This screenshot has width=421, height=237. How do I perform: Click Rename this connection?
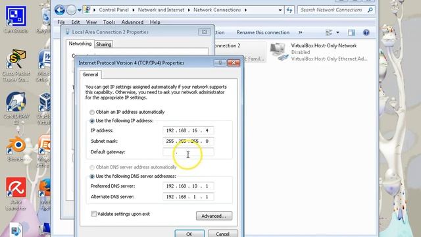[x=263, y=32]
